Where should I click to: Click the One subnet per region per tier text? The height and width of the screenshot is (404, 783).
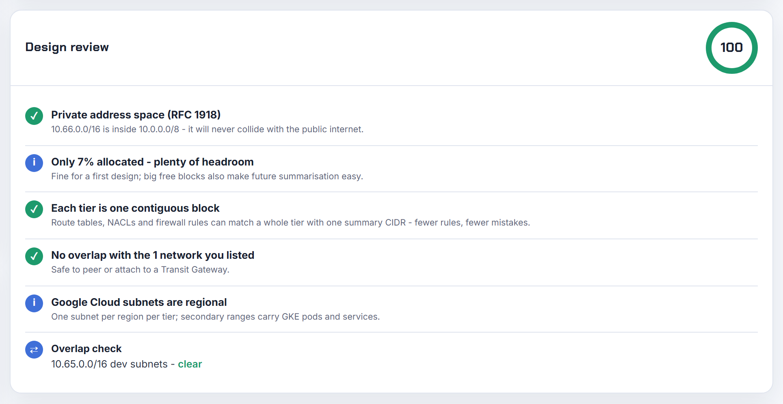[215, 317]
